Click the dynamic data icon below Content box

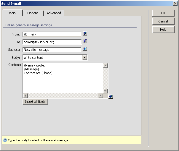[111, 97]
